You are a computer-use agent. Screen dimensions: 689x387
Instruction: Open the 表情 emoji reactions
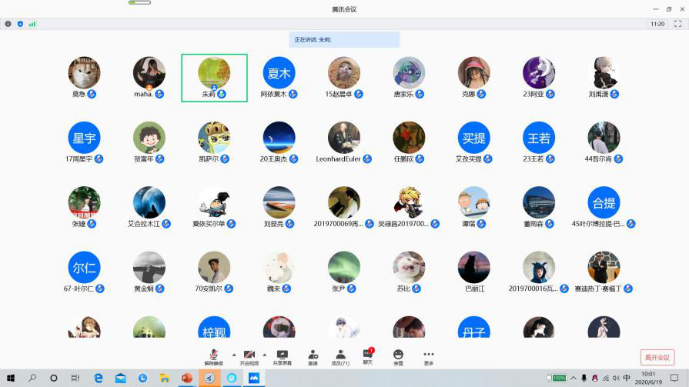coord(398,356)
